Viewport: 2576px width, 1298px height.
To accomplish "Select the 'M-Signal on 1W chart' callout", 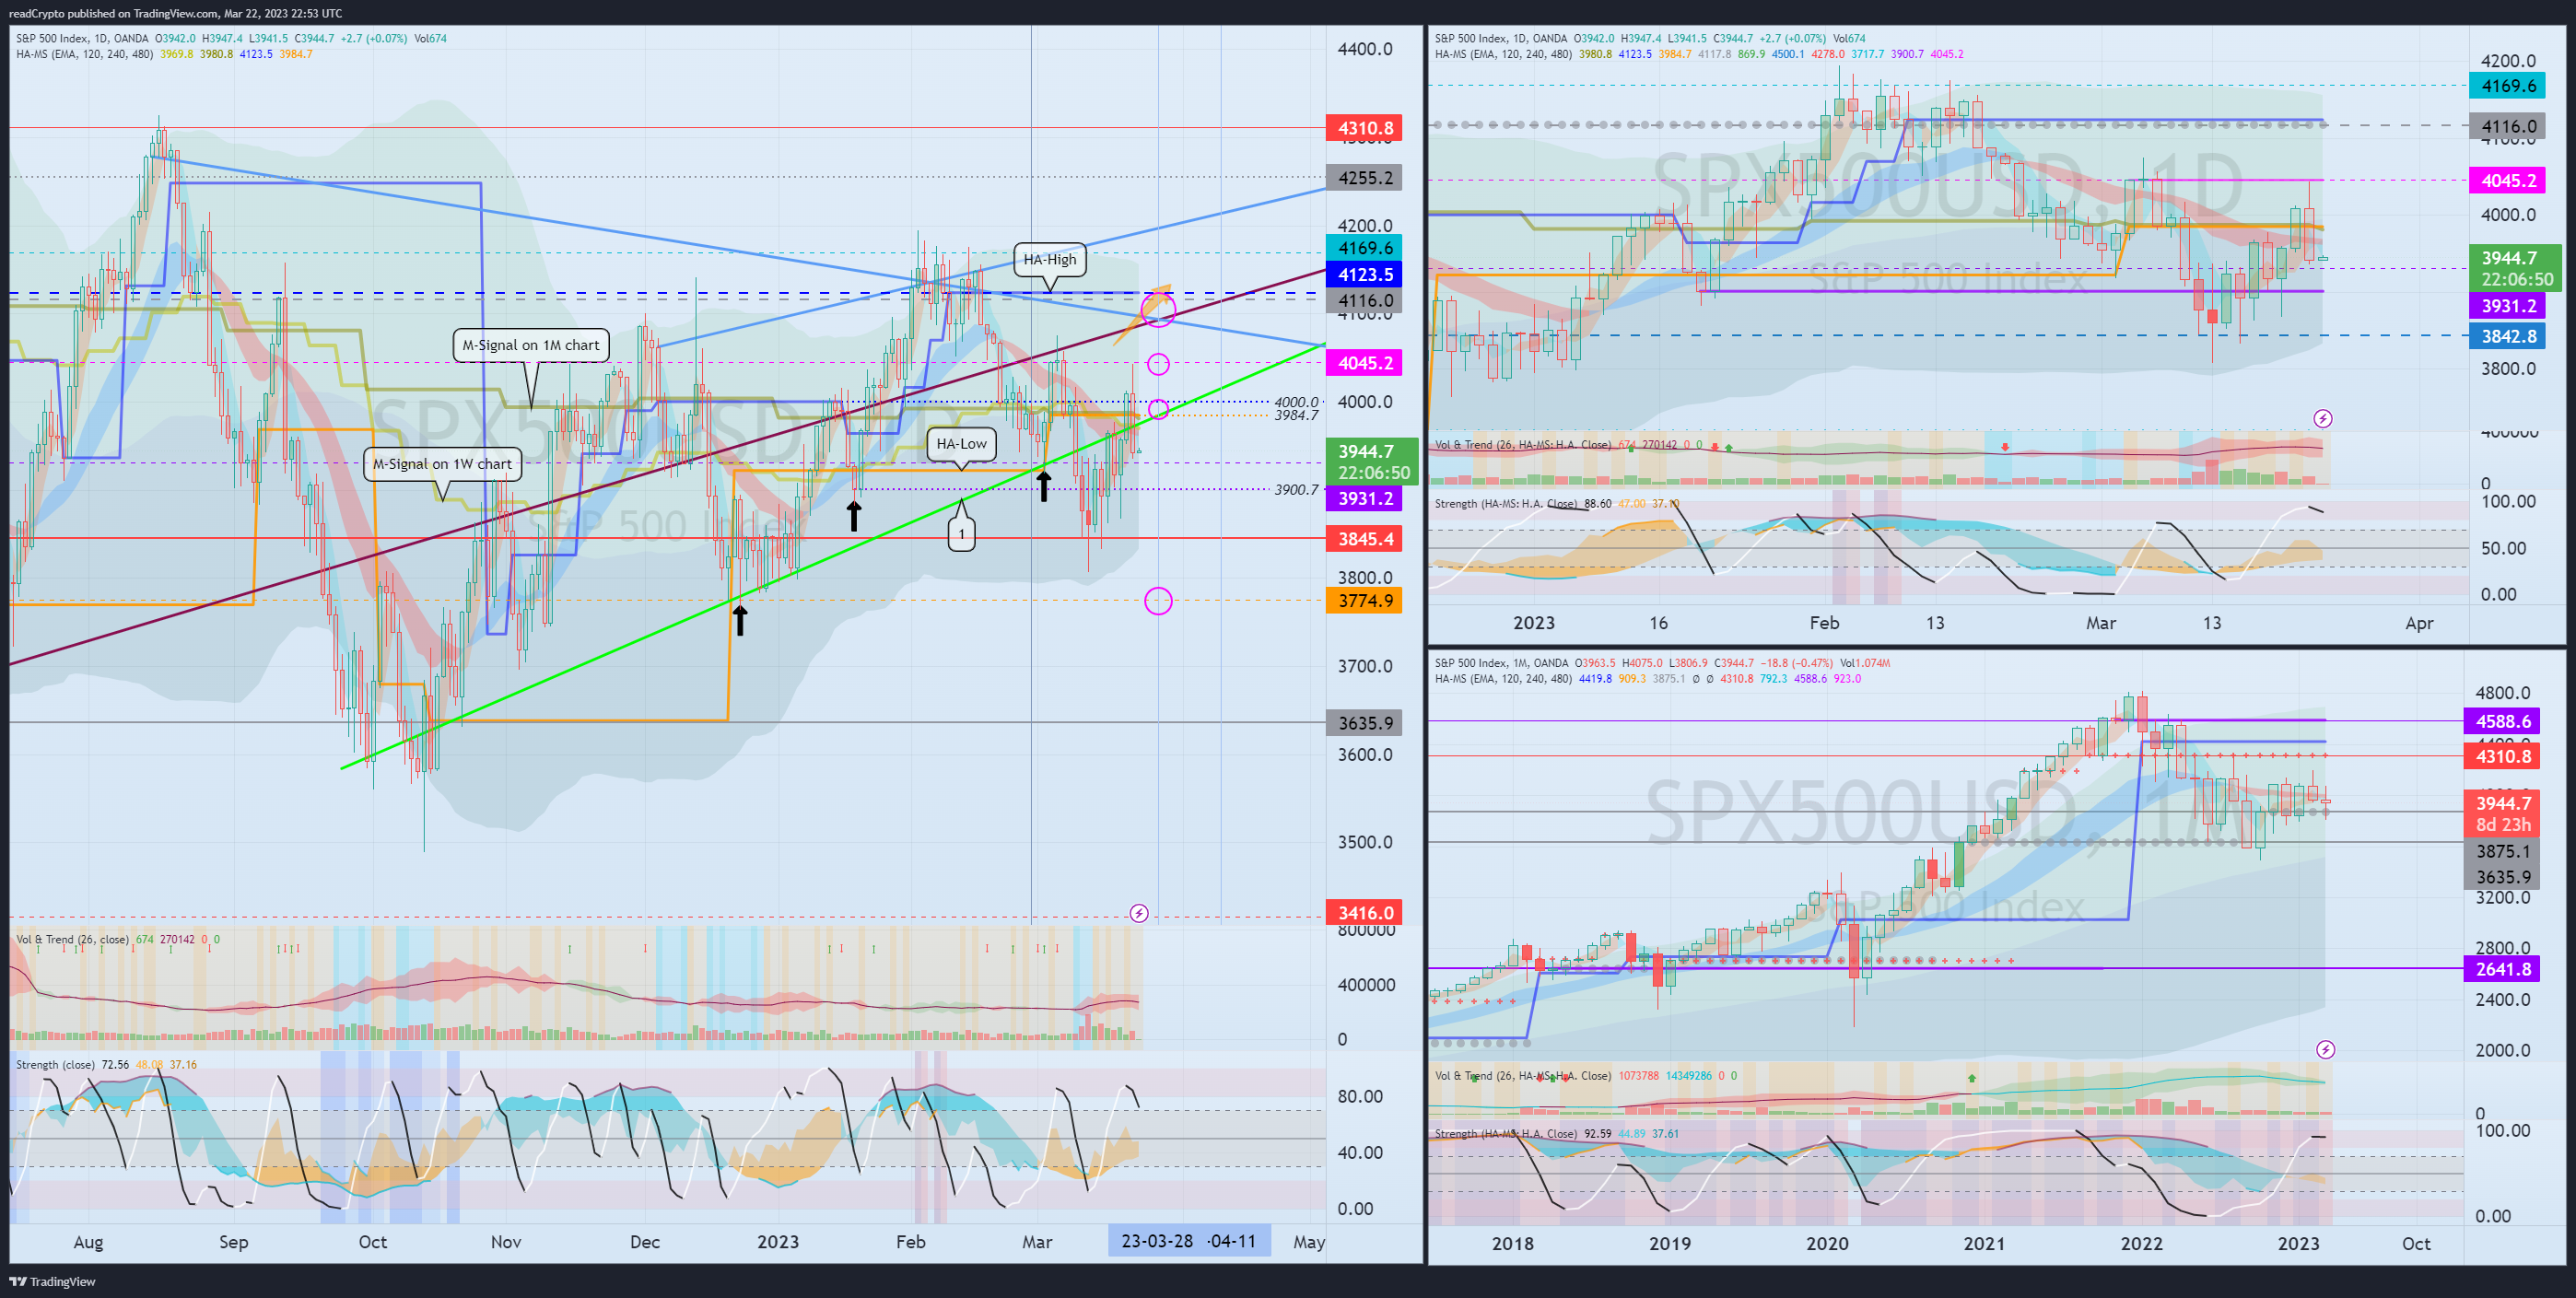I will [x=442, y=464].
